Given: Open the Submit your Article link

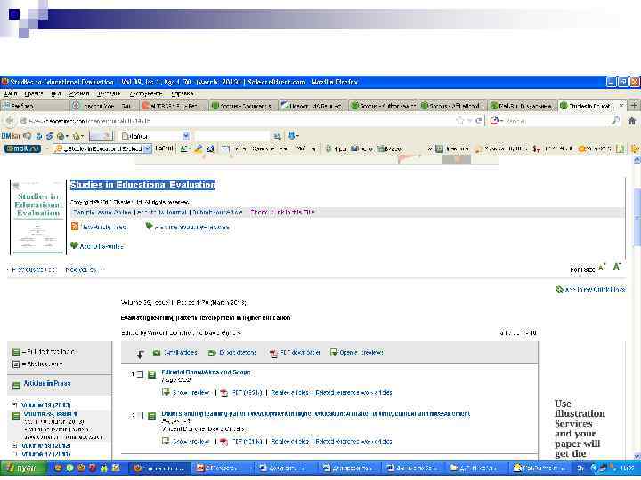Looking at the screenshot, I should coord(217,212).
